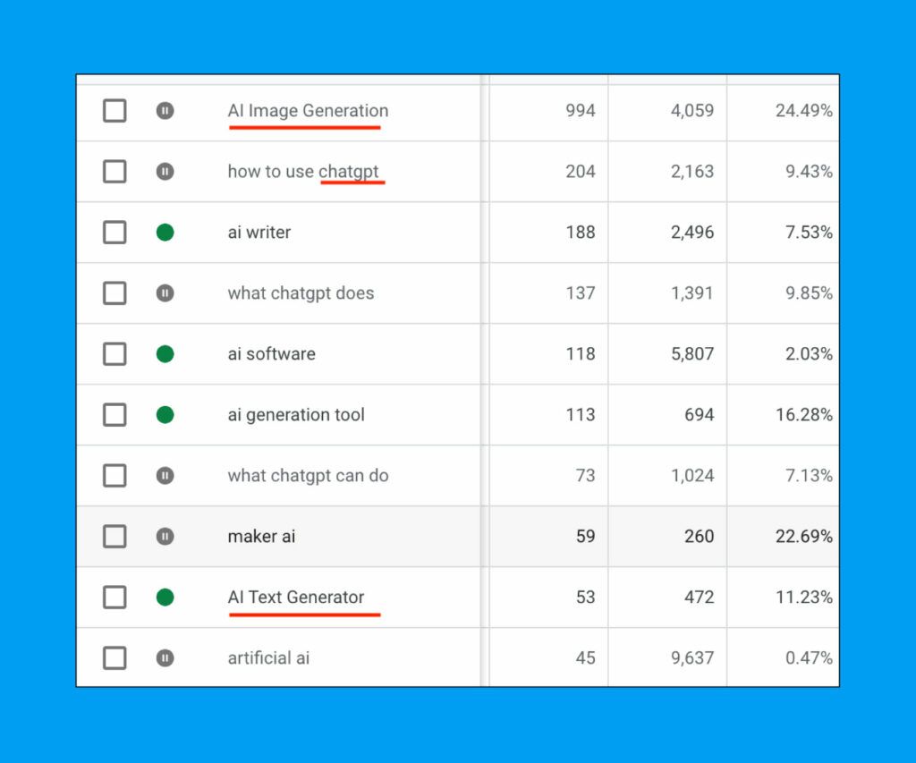The image size is (916, 763).
Task: Click the 1,024 cell
Action: (692, 476)
